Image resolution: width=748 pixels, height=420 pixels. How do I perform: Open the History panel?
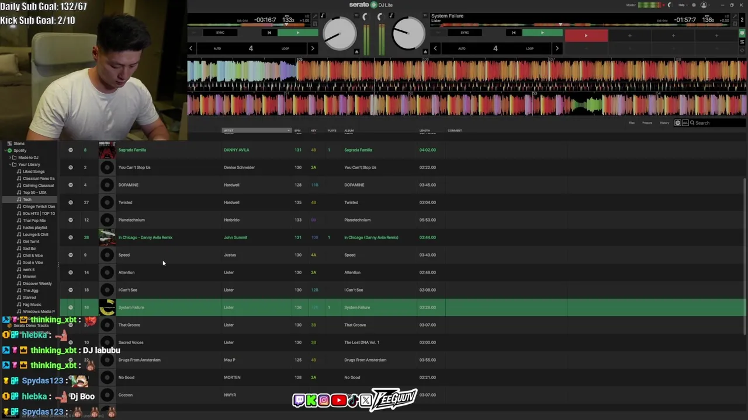coord(664,123)
